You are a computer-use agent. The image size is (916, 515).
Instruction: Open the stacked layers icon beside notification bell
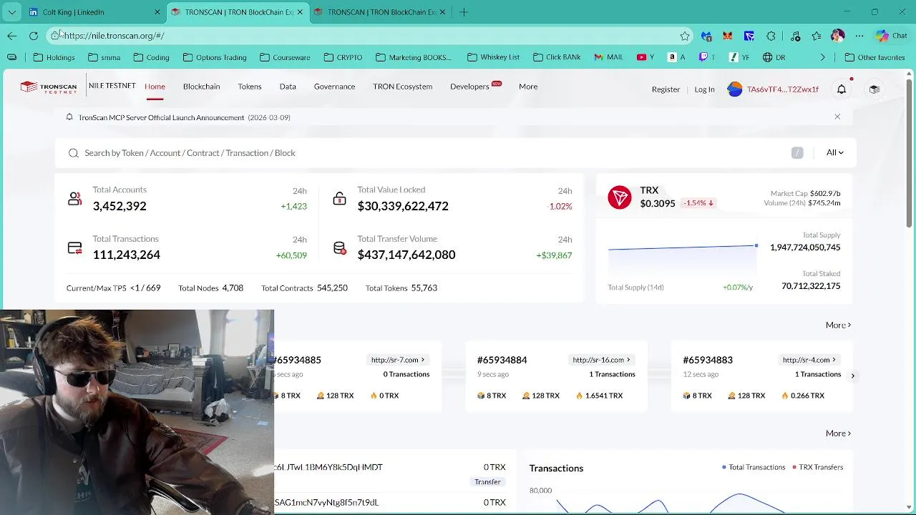coord(874,89)
